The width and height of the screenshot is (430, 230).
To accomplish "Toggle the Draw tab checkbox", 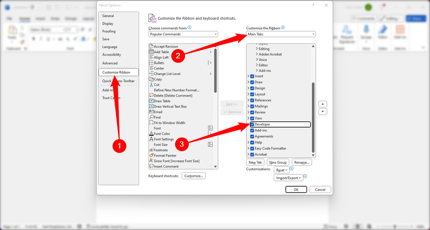I will (252, 82).
